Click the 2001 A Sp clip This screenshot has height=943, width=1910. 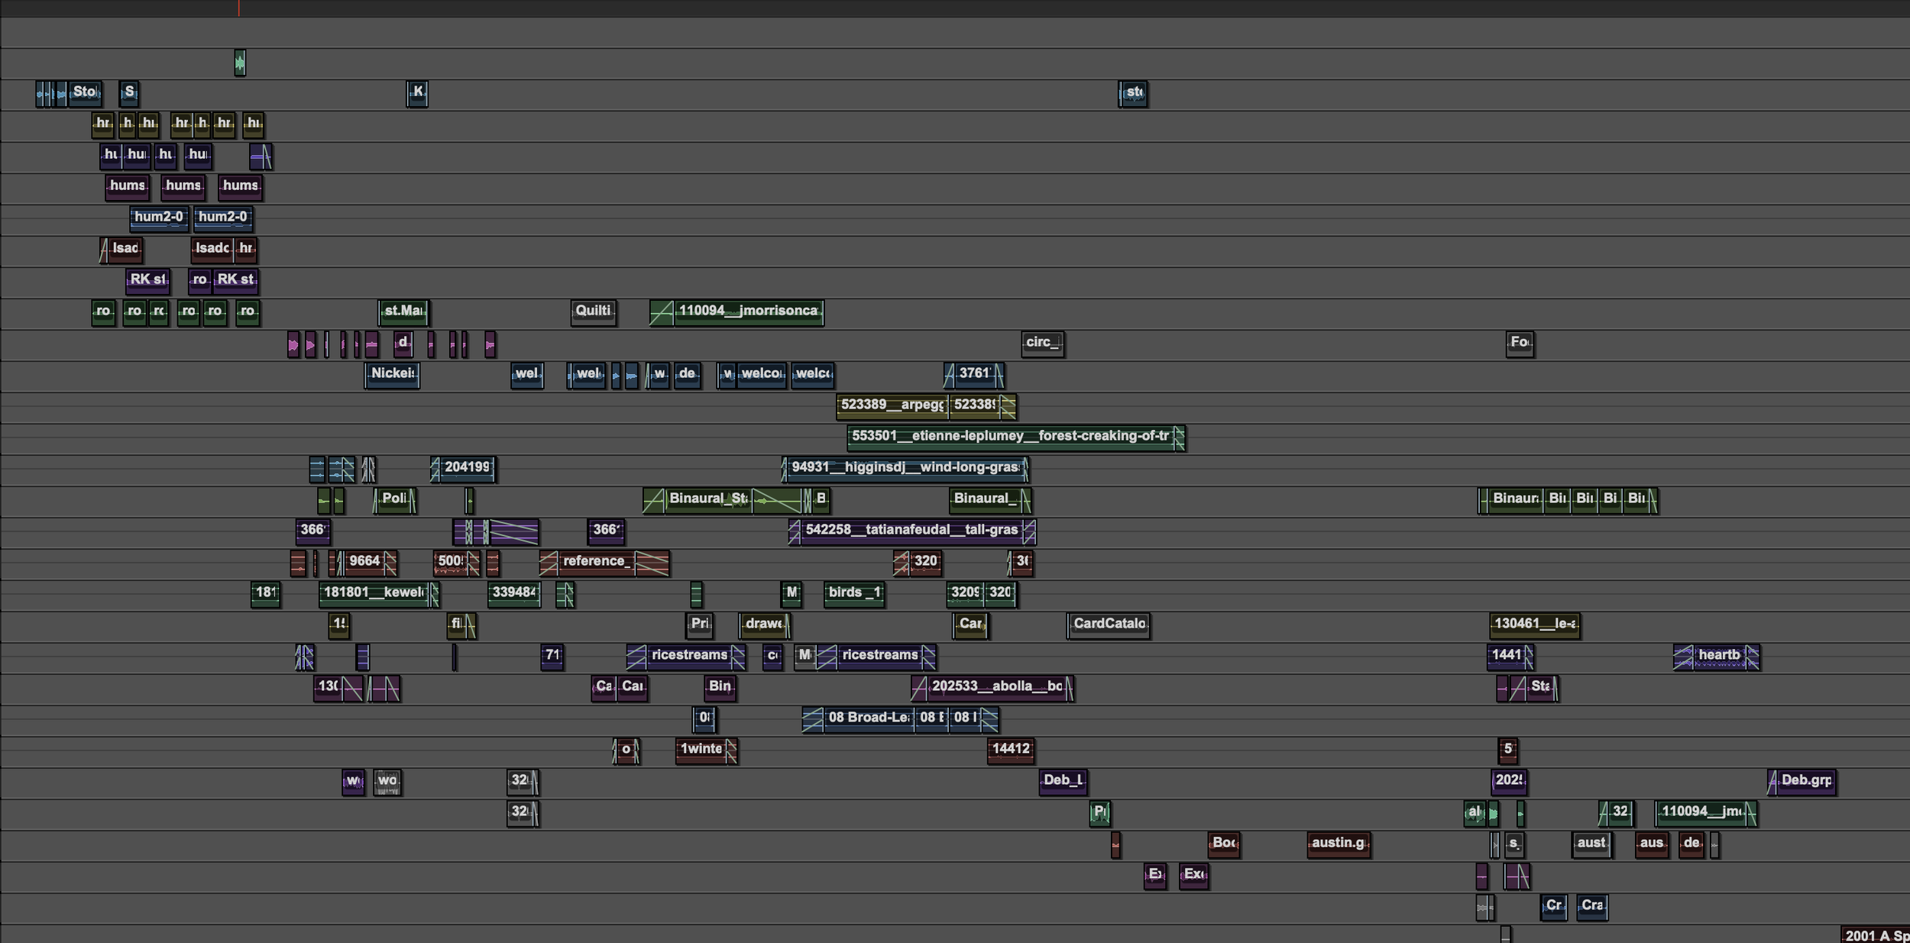click(1876, 935)
